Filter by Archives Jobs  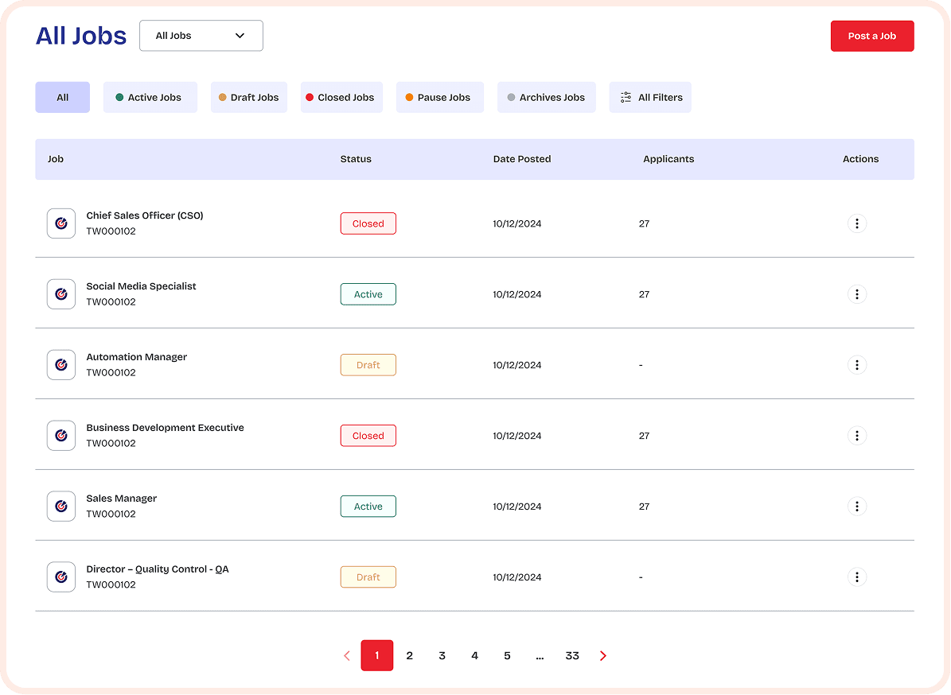click(x=547, y=98)
